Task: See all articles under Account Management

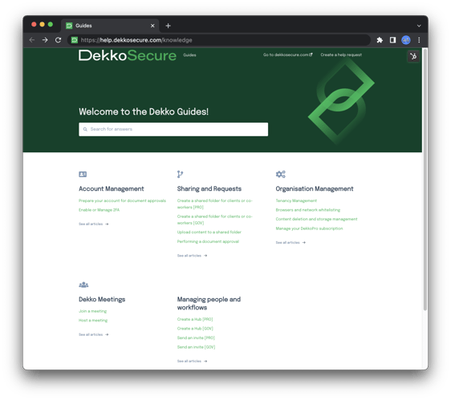Action: (x=93, y=224)
